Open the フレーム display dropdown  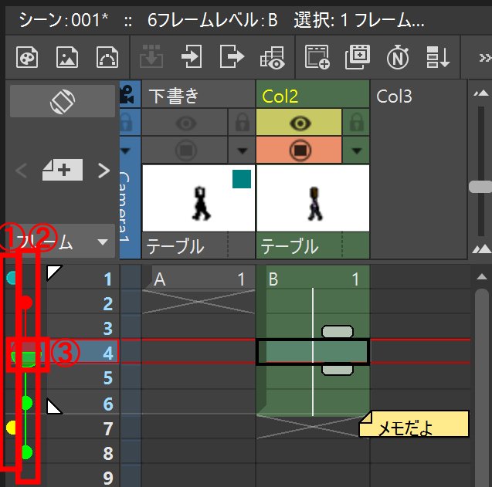point(63,242)
